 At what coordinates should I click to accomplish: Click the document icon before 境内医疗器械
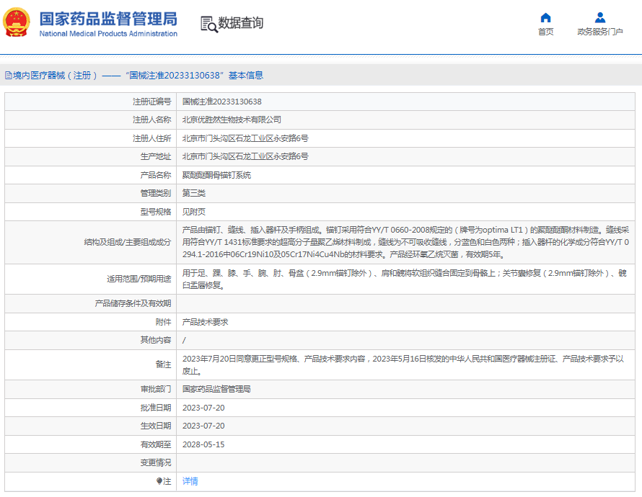tap(8, 75)
